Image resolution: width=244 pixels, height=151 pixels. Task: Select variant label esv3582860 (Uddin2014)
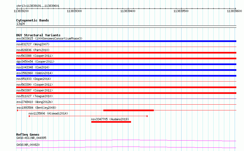pos(35,73)
